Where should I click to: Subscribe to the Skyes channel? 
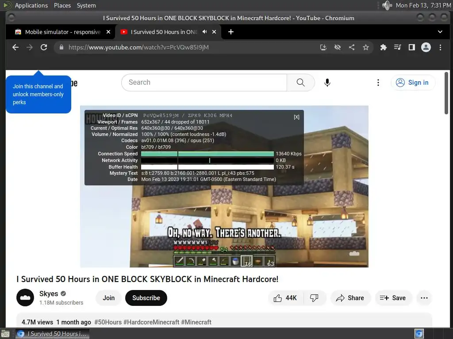coord(146,298)
